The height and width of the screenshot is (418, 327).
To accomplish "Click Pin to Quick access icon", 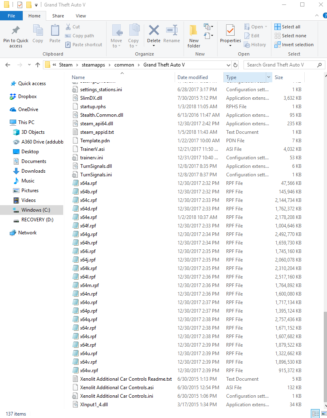I will (16, 30).
